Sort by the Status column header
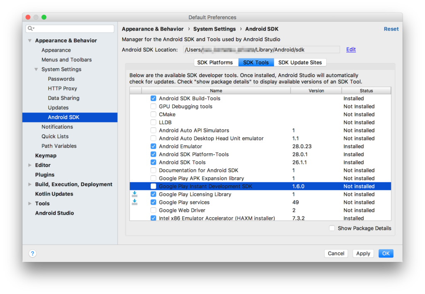This screenshot has width=425, height=294. pyautogui.click(x=366, y=91)
